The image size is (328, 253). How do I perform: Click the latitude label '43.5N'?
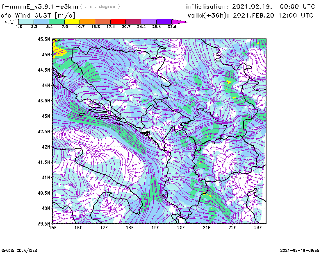[44, 101]
